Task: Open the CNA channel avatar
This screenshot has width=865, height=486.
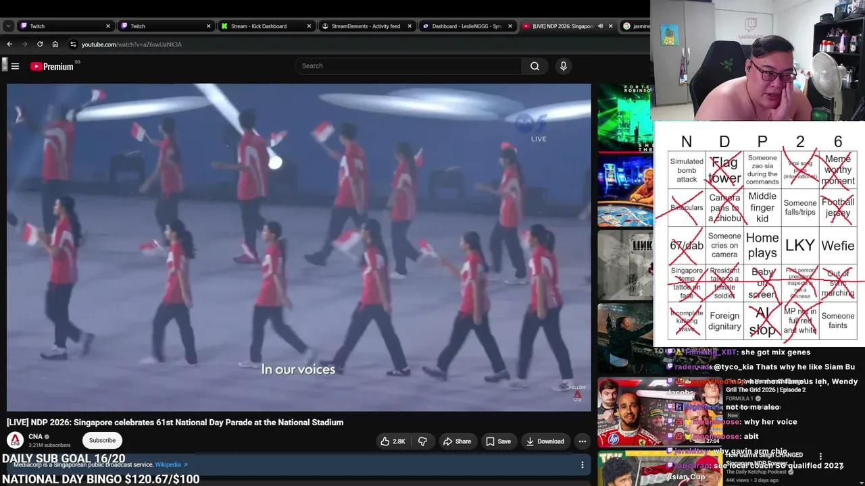Action: click(15, 440)
